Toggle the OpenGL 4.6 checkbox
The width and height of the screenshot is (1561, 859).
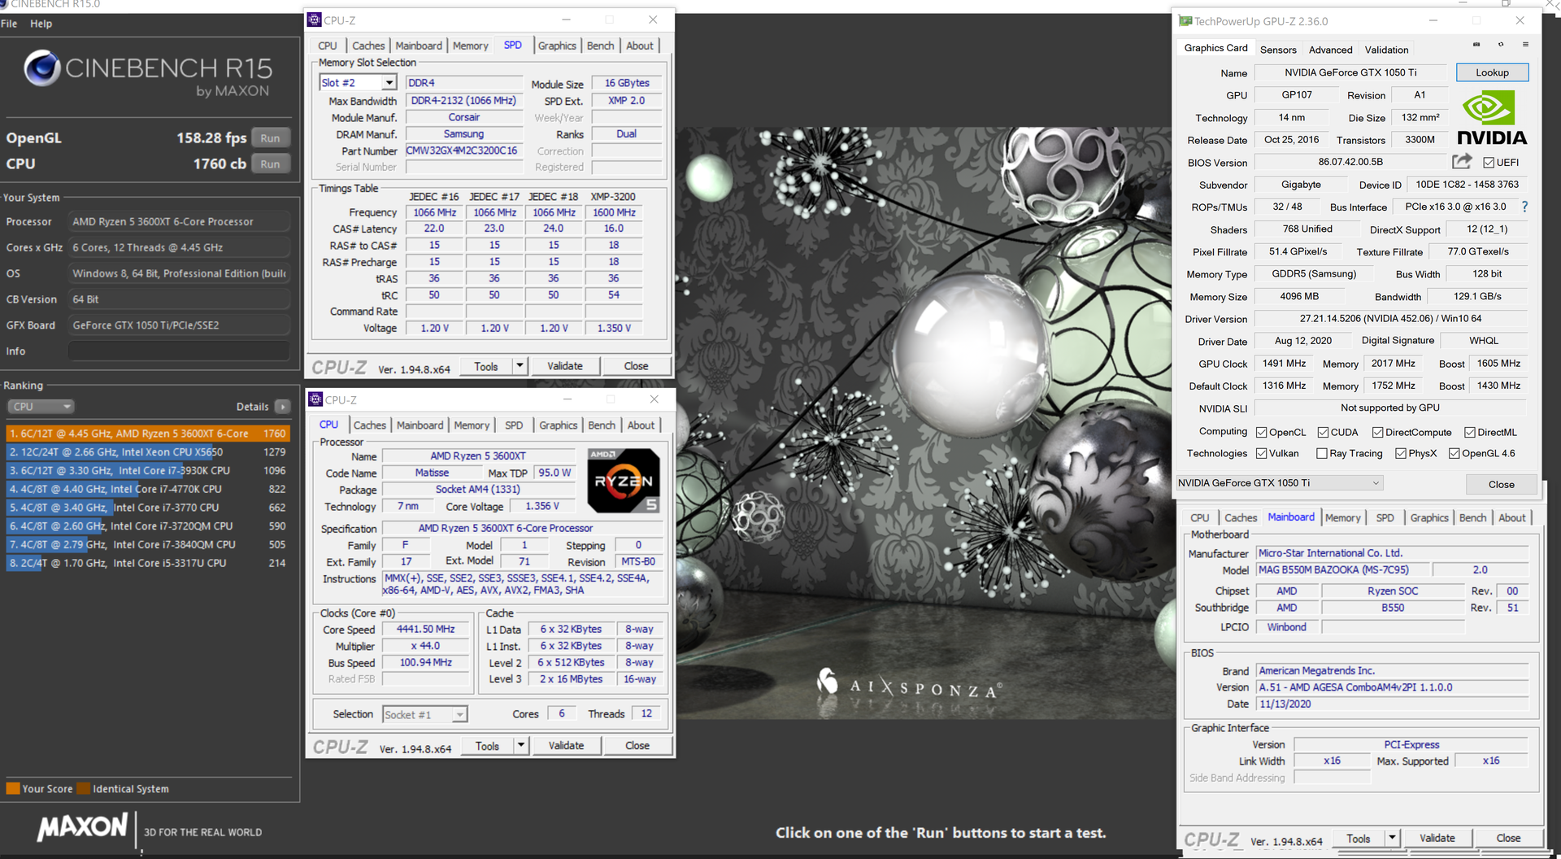[1454, 453]
